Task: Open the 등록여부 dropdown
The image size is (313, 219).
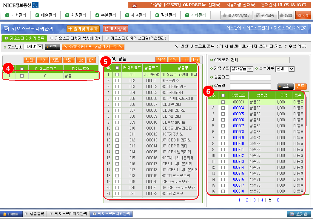Action: 285,69
